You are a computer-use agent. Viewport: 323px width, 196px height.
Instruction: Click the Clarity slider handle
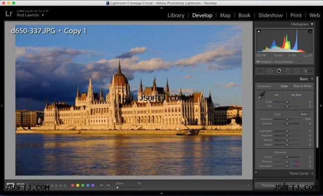tap(287, 157)
